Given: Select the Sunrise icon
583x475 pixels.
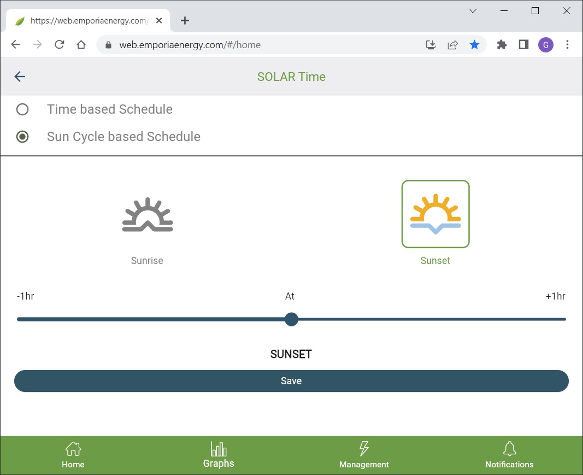Looking at the screenshot, I should coord(148,215).
